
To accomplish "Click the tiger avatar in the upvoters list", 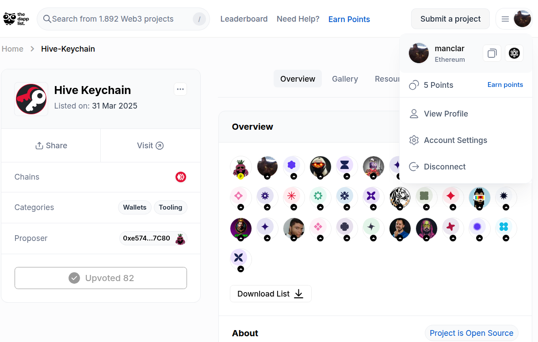I will [400, 197].
